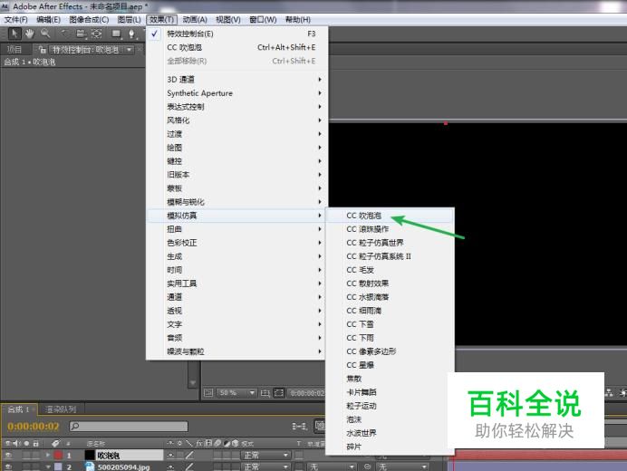Click the composition mini-flowchart icon
The width and height of the screenshot is (627, 471).
pos(300,427)
